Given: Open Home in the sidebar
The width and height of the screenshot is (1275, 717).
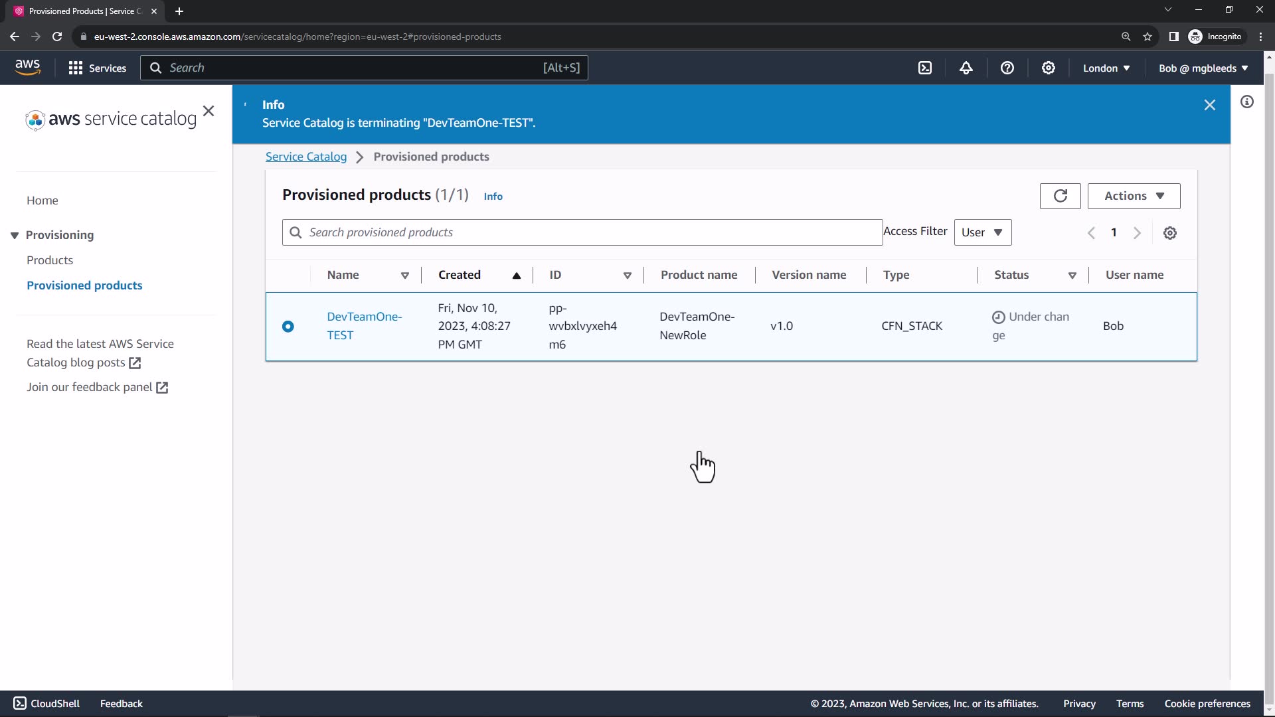Looking at the screenshot, I should click(42, 200).
